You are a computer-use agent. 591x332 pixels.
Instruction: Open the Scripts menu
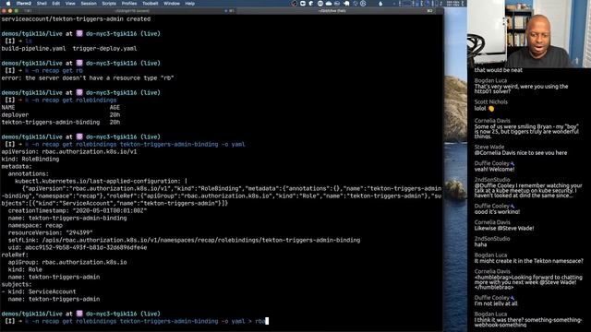[x=109, y=4]
